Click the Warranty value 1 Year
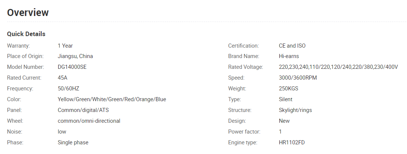Viewport: 407px width, 154px height. 65,46
